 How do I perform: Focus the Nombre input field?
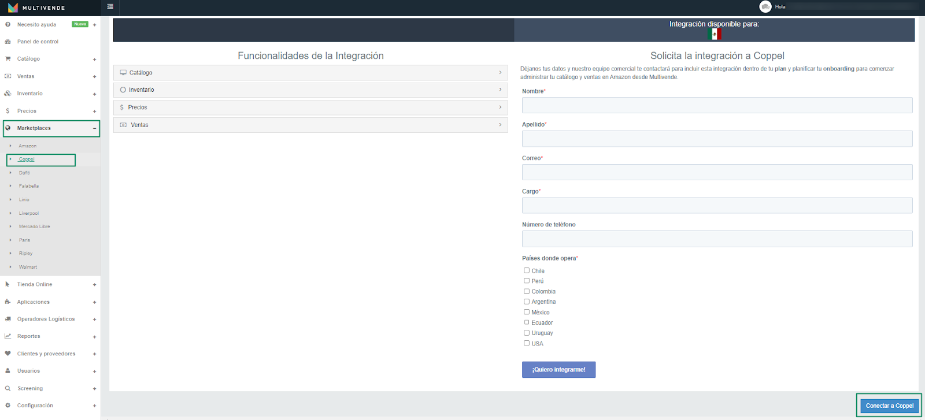point(717,105)
